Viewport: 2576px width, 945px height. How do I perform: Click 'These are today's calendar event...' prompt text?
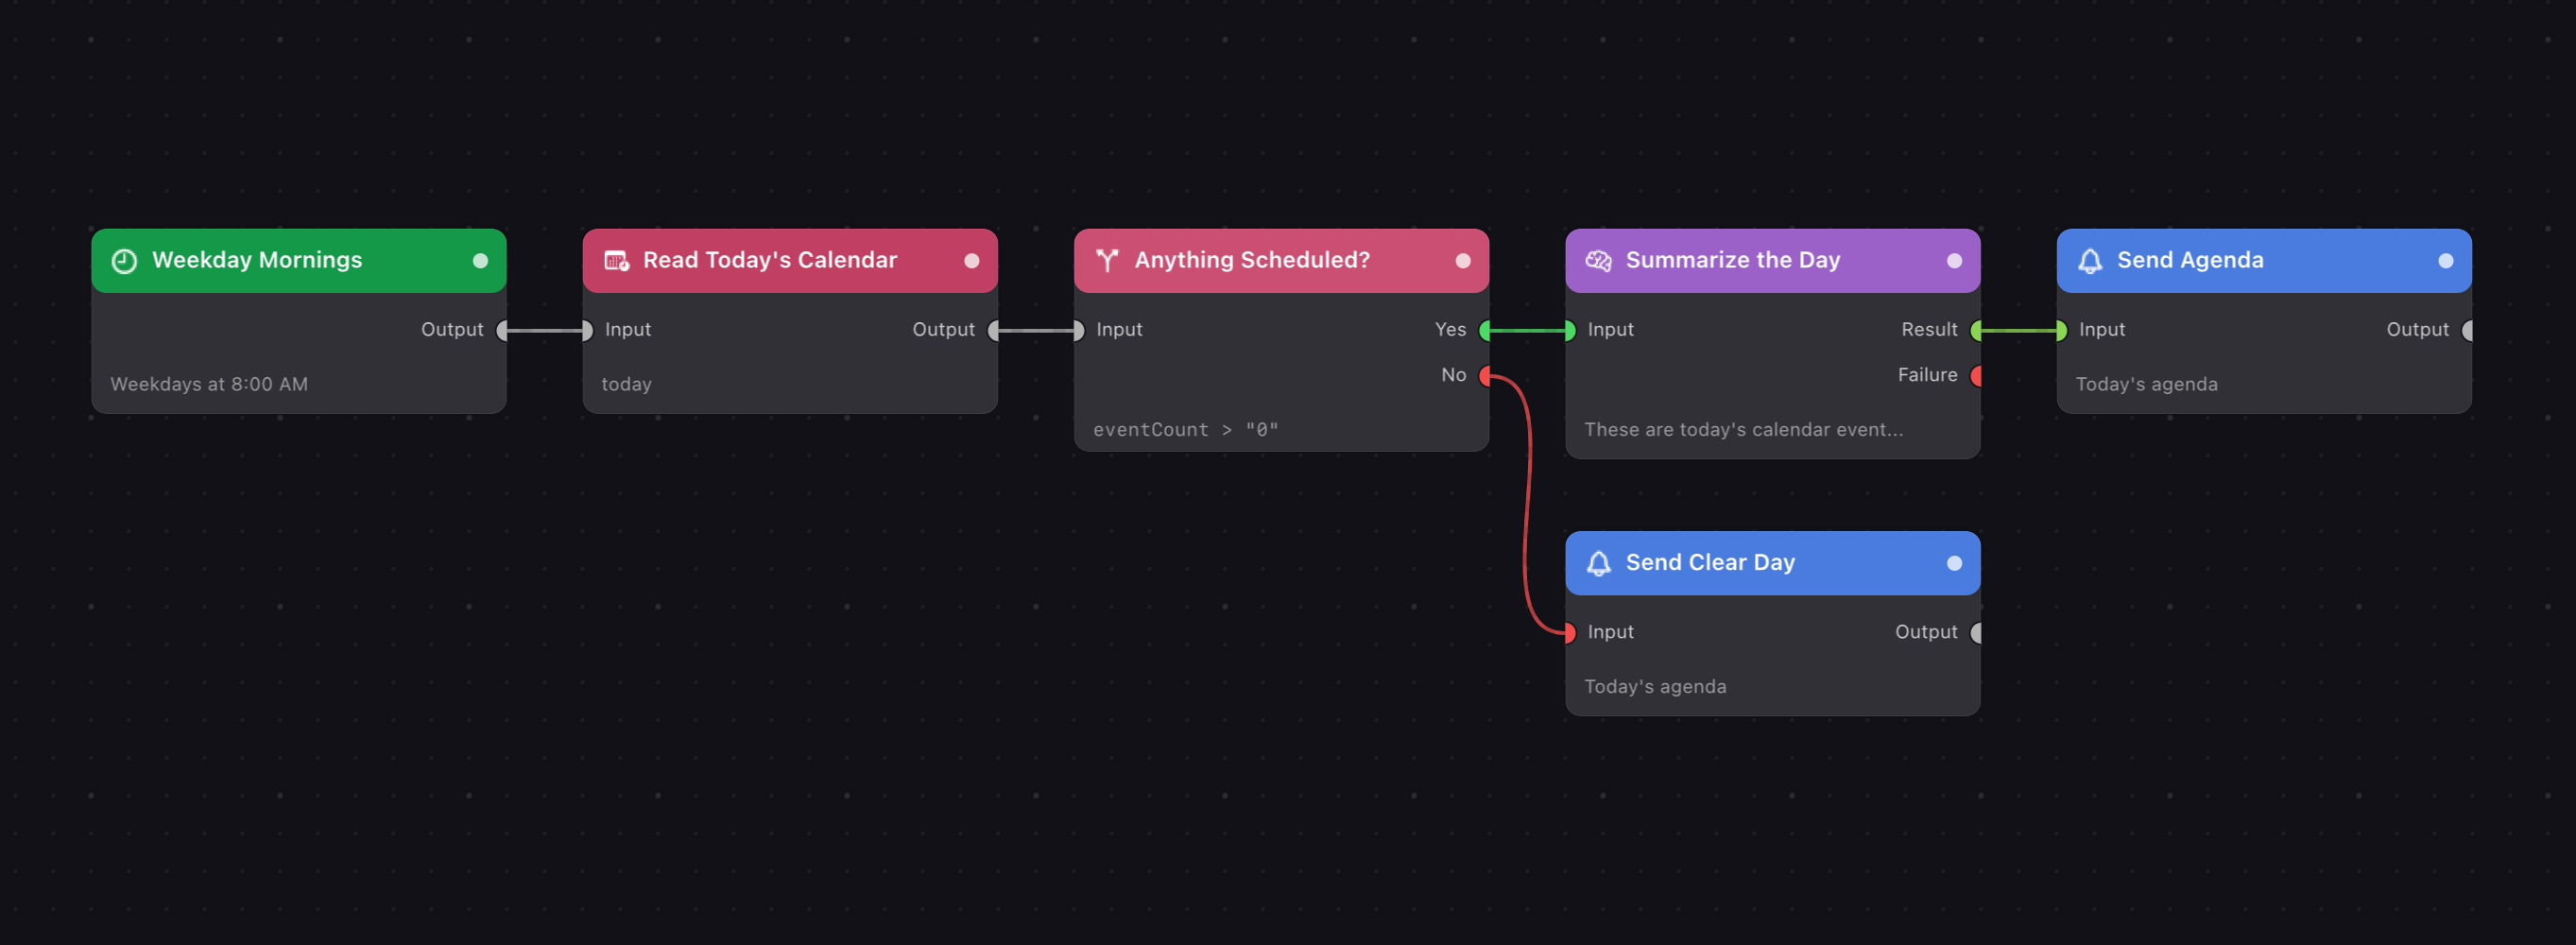pyautogui.click(x=1743, y=430)
